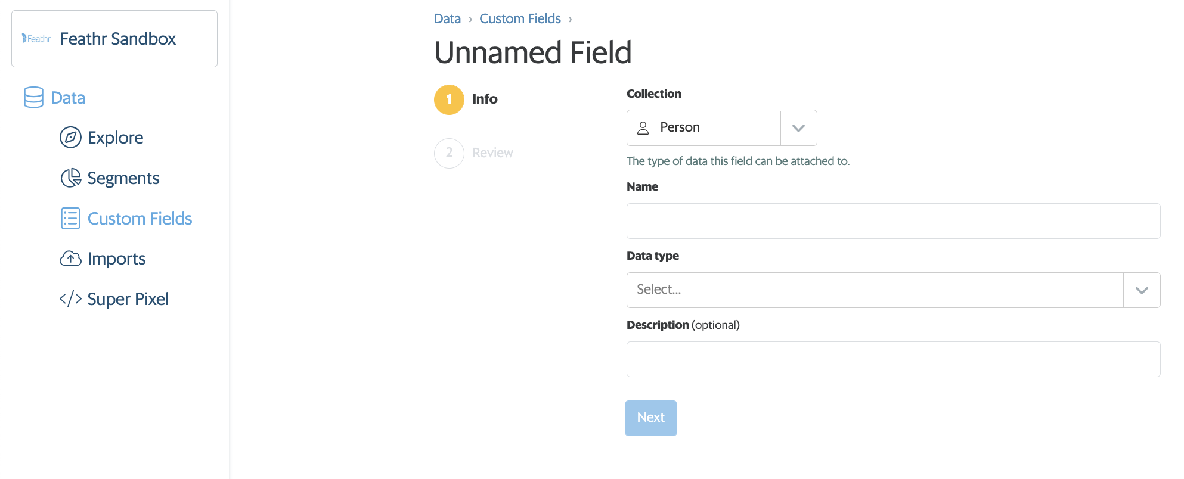Open the Feathr Sandbox account switcher
Viewport: 1184px width, 479px height.
click(x=114, y=39)
